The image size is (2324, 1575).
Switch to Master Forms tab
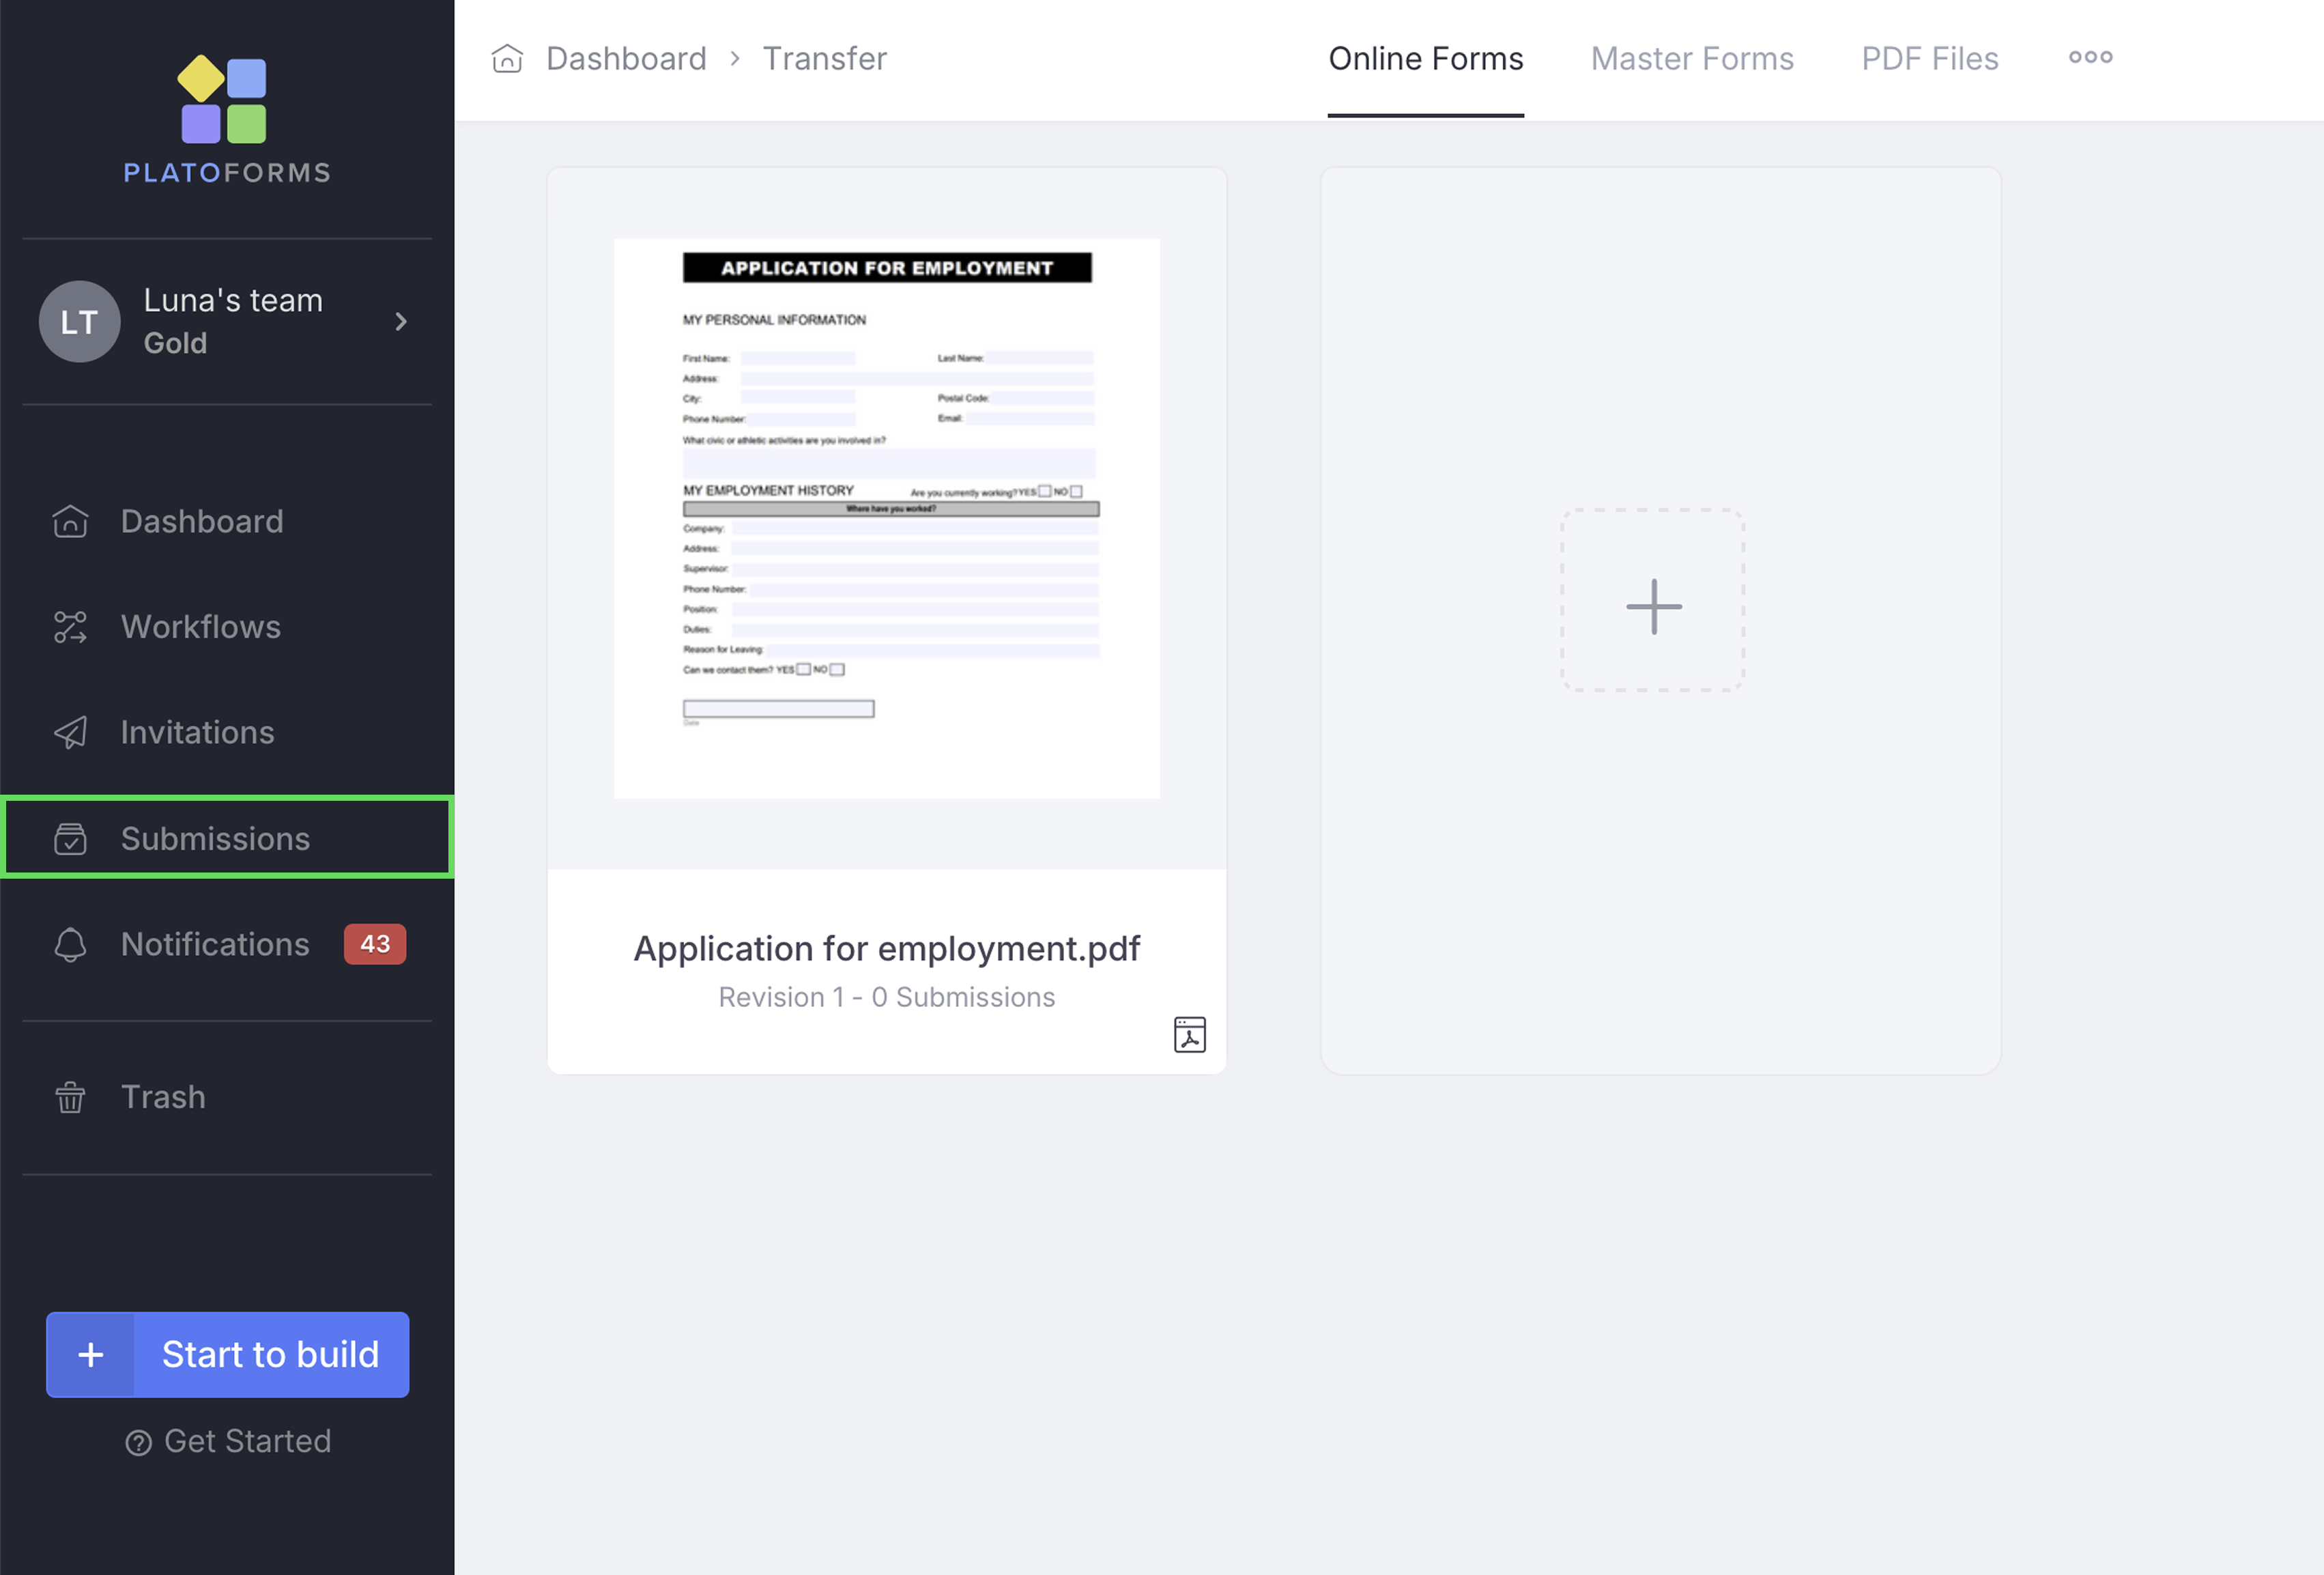point(1692,59)
